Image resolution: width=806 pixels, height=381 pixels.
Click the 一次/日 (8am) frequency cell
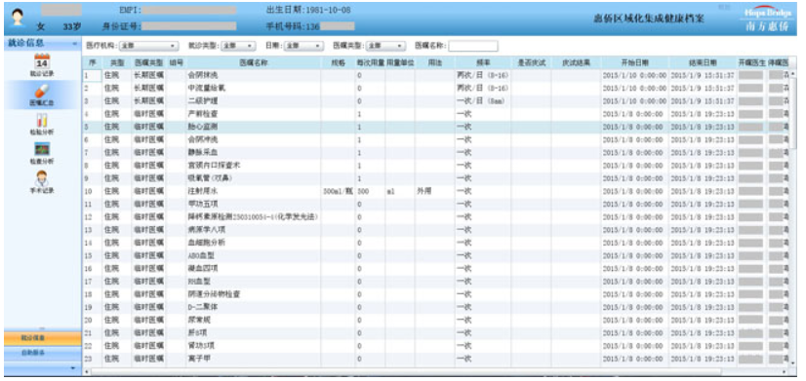click(483, 100)
